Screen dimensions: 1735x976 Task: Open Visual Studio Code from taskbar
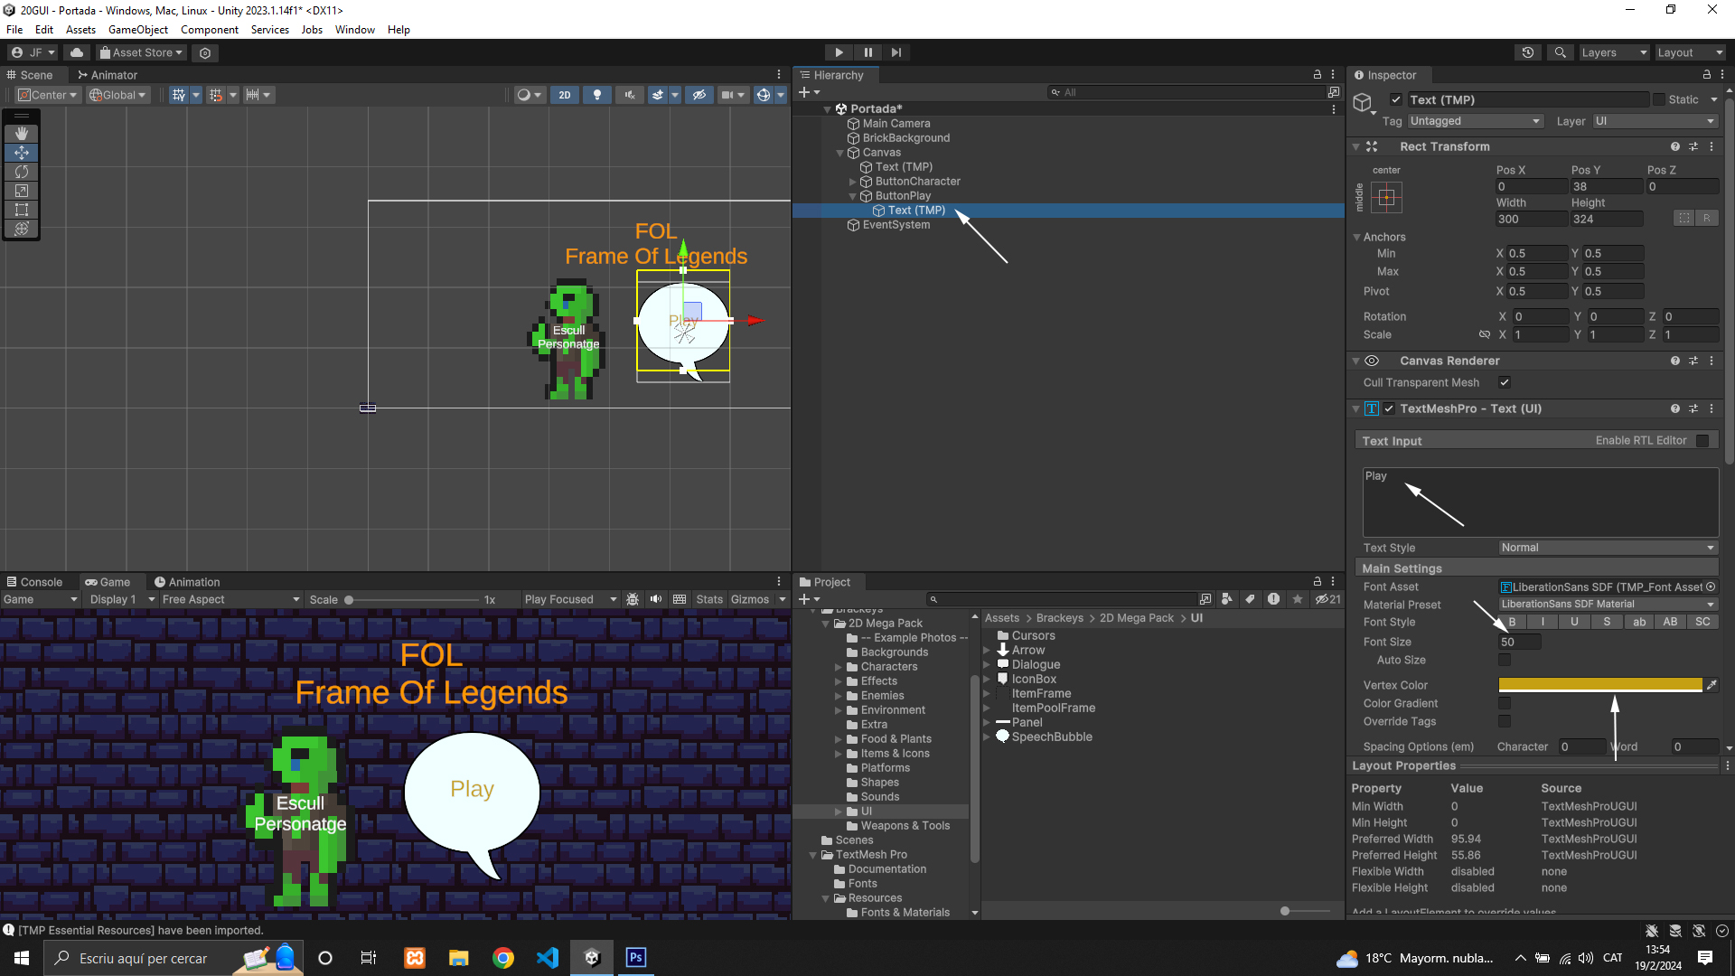click(548, 958)
